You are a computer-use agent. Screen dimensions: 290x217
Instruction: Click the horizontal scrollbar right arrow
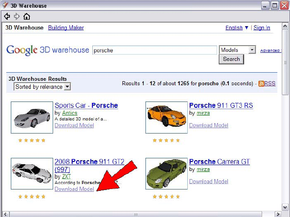pyautogui.click(x=278, y=214)
